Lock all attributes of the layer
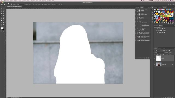 [164, 54]
